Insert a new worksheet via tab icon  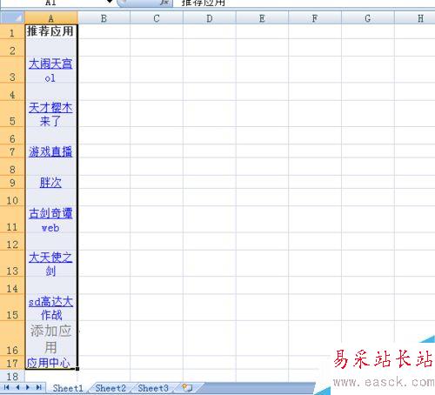click(187, 387)
